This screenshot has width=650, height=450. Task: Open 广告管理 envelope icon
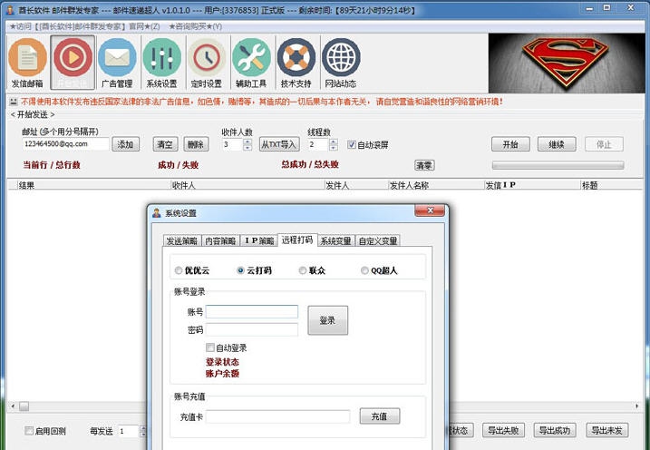click(x=117, y=63)
